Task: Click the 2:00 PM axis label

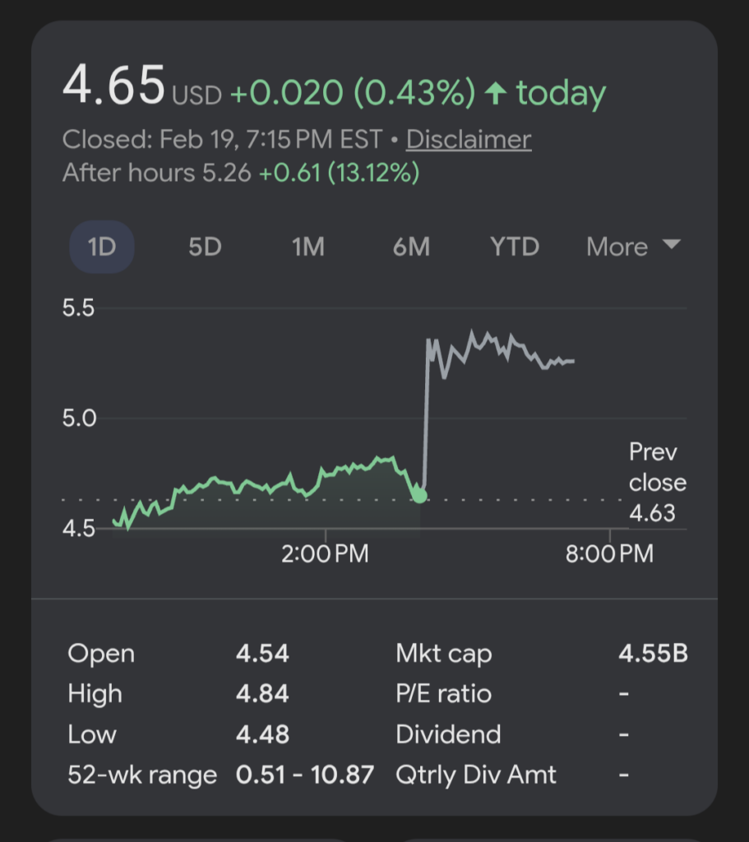Action: [325, 554]
